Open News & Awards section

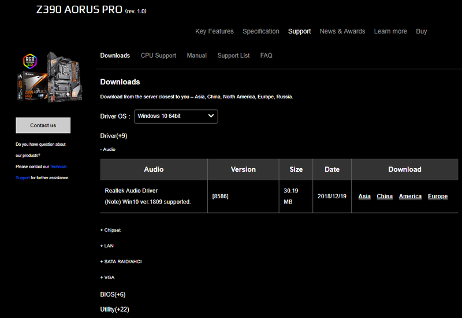tap(342, 31)
